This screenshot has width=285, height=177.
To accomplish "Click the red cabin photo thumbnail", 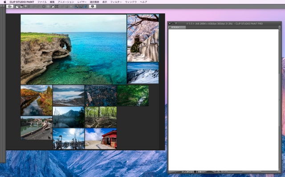I will (101, 138).
